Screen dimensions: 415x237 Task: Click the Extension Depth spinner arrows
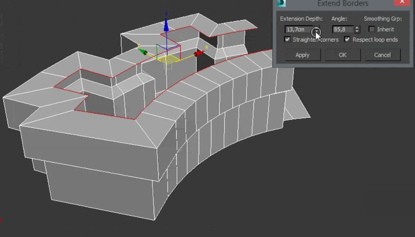click(316, 29)
